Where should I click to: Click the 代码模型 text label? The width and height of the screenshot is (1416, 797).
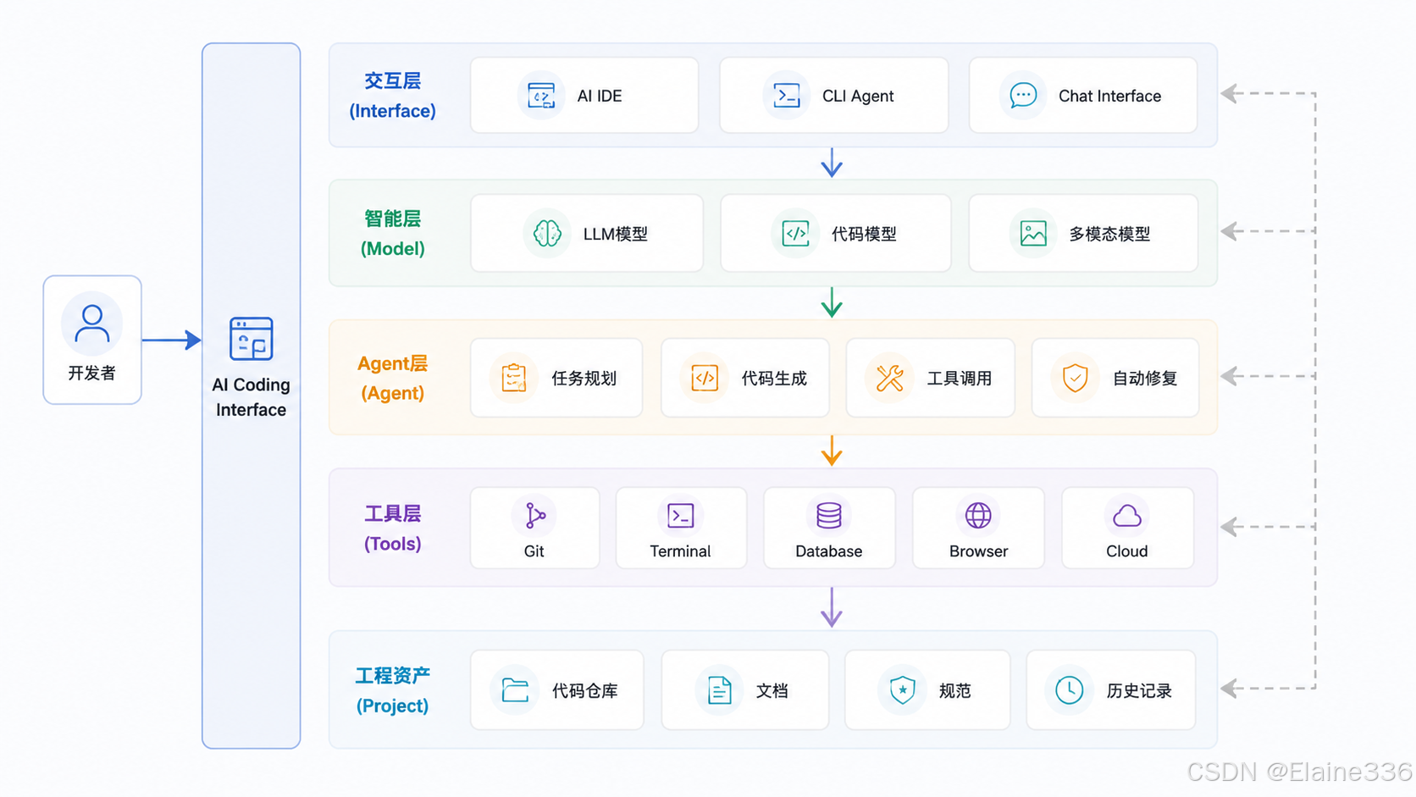pyautogui.click(x=864, y=234)
